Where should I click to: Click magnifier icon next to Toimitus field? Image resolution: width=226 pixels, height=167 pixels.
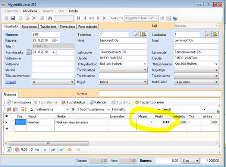click(x=136, y=34)
